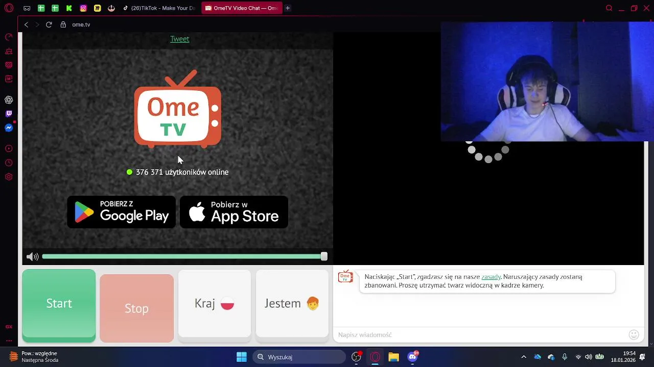Open the Opera GX main menu logo
The image size is (654, 367).
tap(9, 8)
